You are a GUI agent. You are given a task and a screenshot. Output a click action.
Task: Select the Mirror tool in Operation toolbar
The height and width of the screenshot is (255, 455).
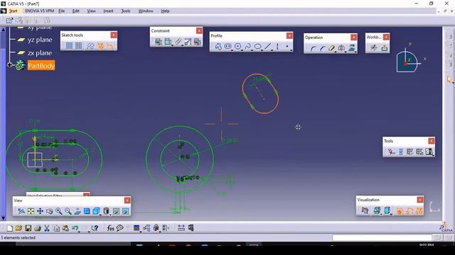(x=341, y=48)
